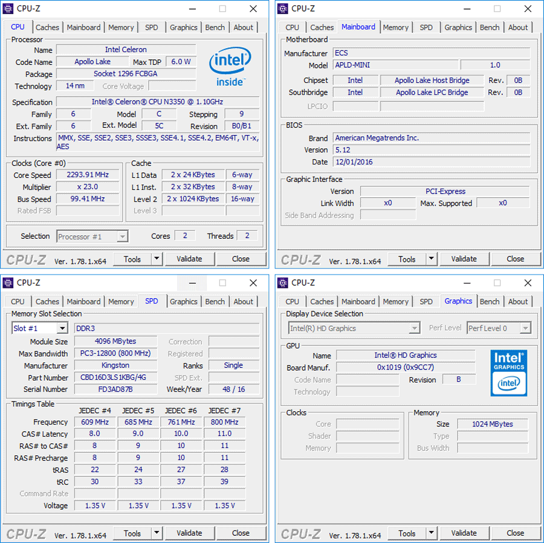Close the CPU tab window with X
Screen dimensions: 544x543
click(x=253, y=8)
